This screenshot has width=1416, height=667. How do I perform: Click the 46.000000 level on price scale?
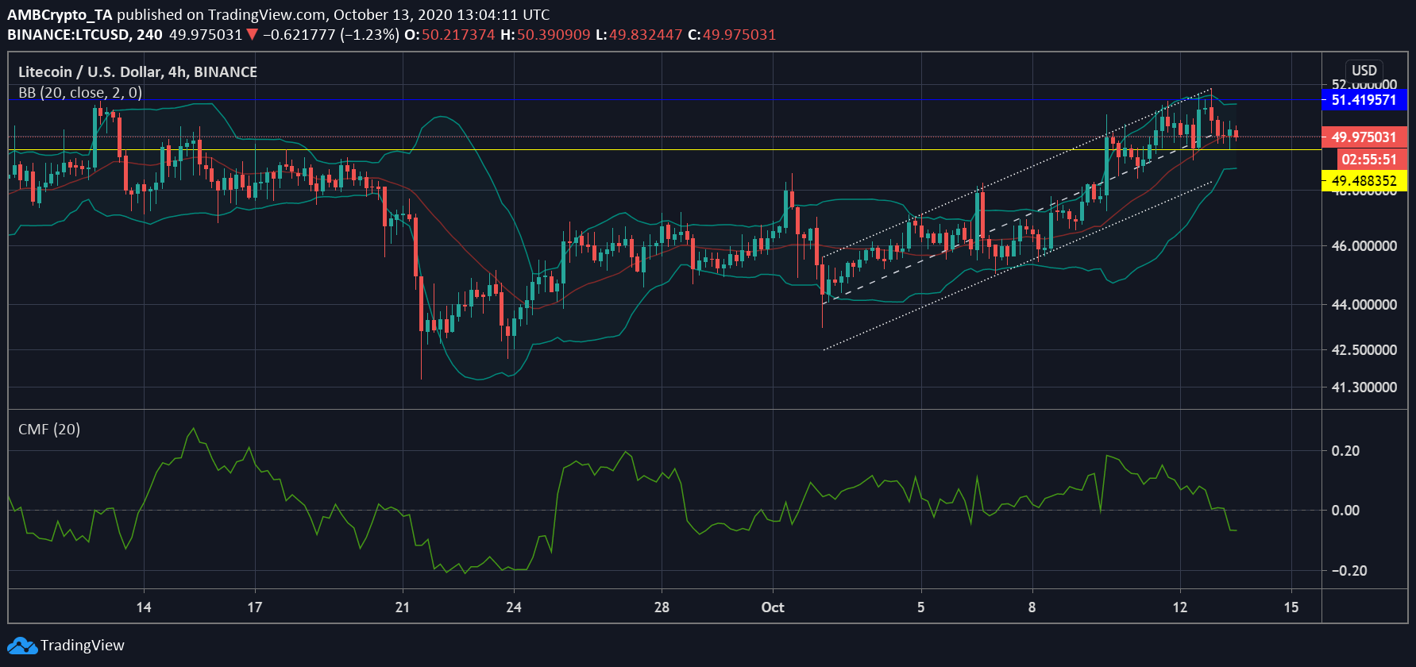pyautogui.click(x=1364, y=246)
